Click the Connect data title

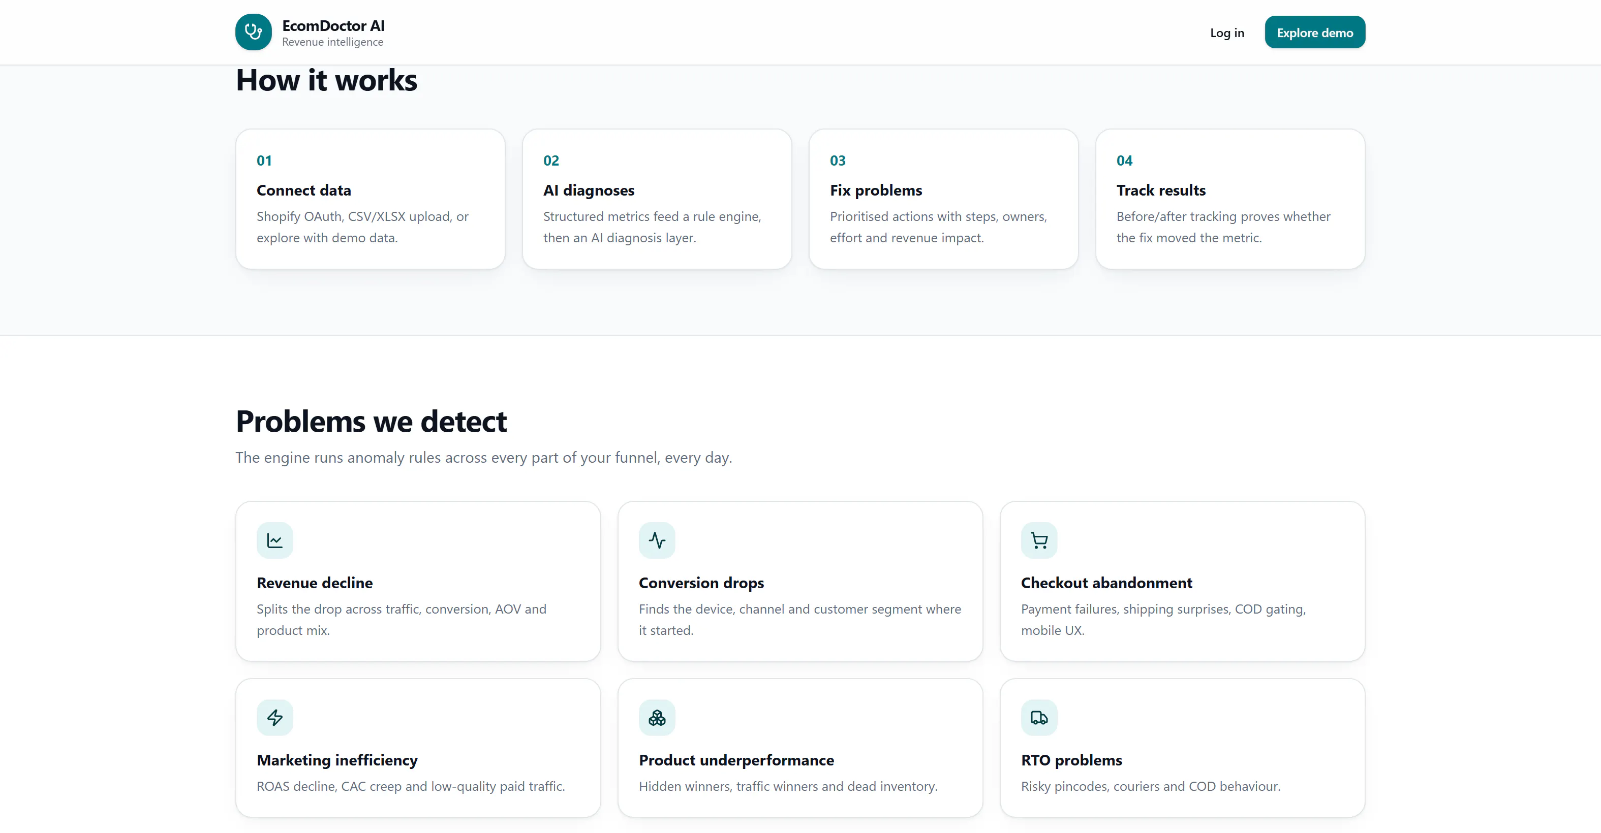click(304, 190)
